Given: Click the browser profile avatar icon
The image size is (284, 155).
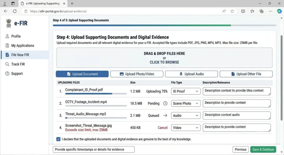Looking at the screenshot, I should tap(5, 3).
